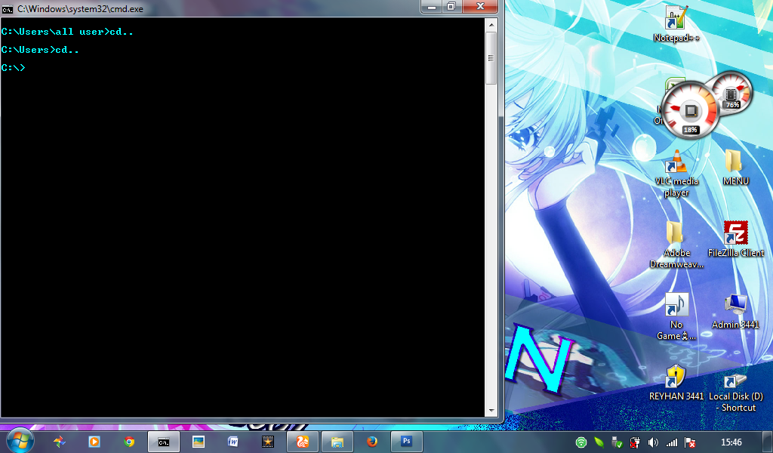Switch to Photoshop in the taskbar
This screenshot has width=773, height=453.
[x=407, y=442]
